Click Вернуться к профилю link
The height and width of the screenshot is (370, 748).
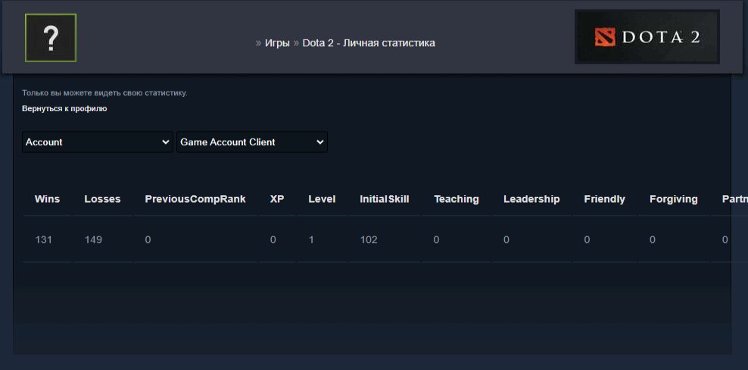(x=64, y=108)
